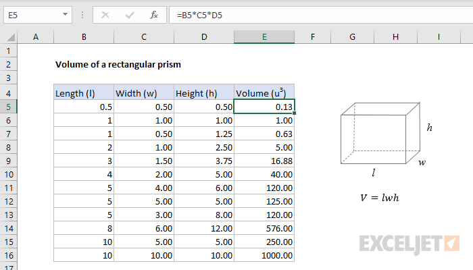Screen dimensions: 473x270
Task: Click the formula bar's three-dot handle
Action: pyautogui.click(x=82, y=15)
